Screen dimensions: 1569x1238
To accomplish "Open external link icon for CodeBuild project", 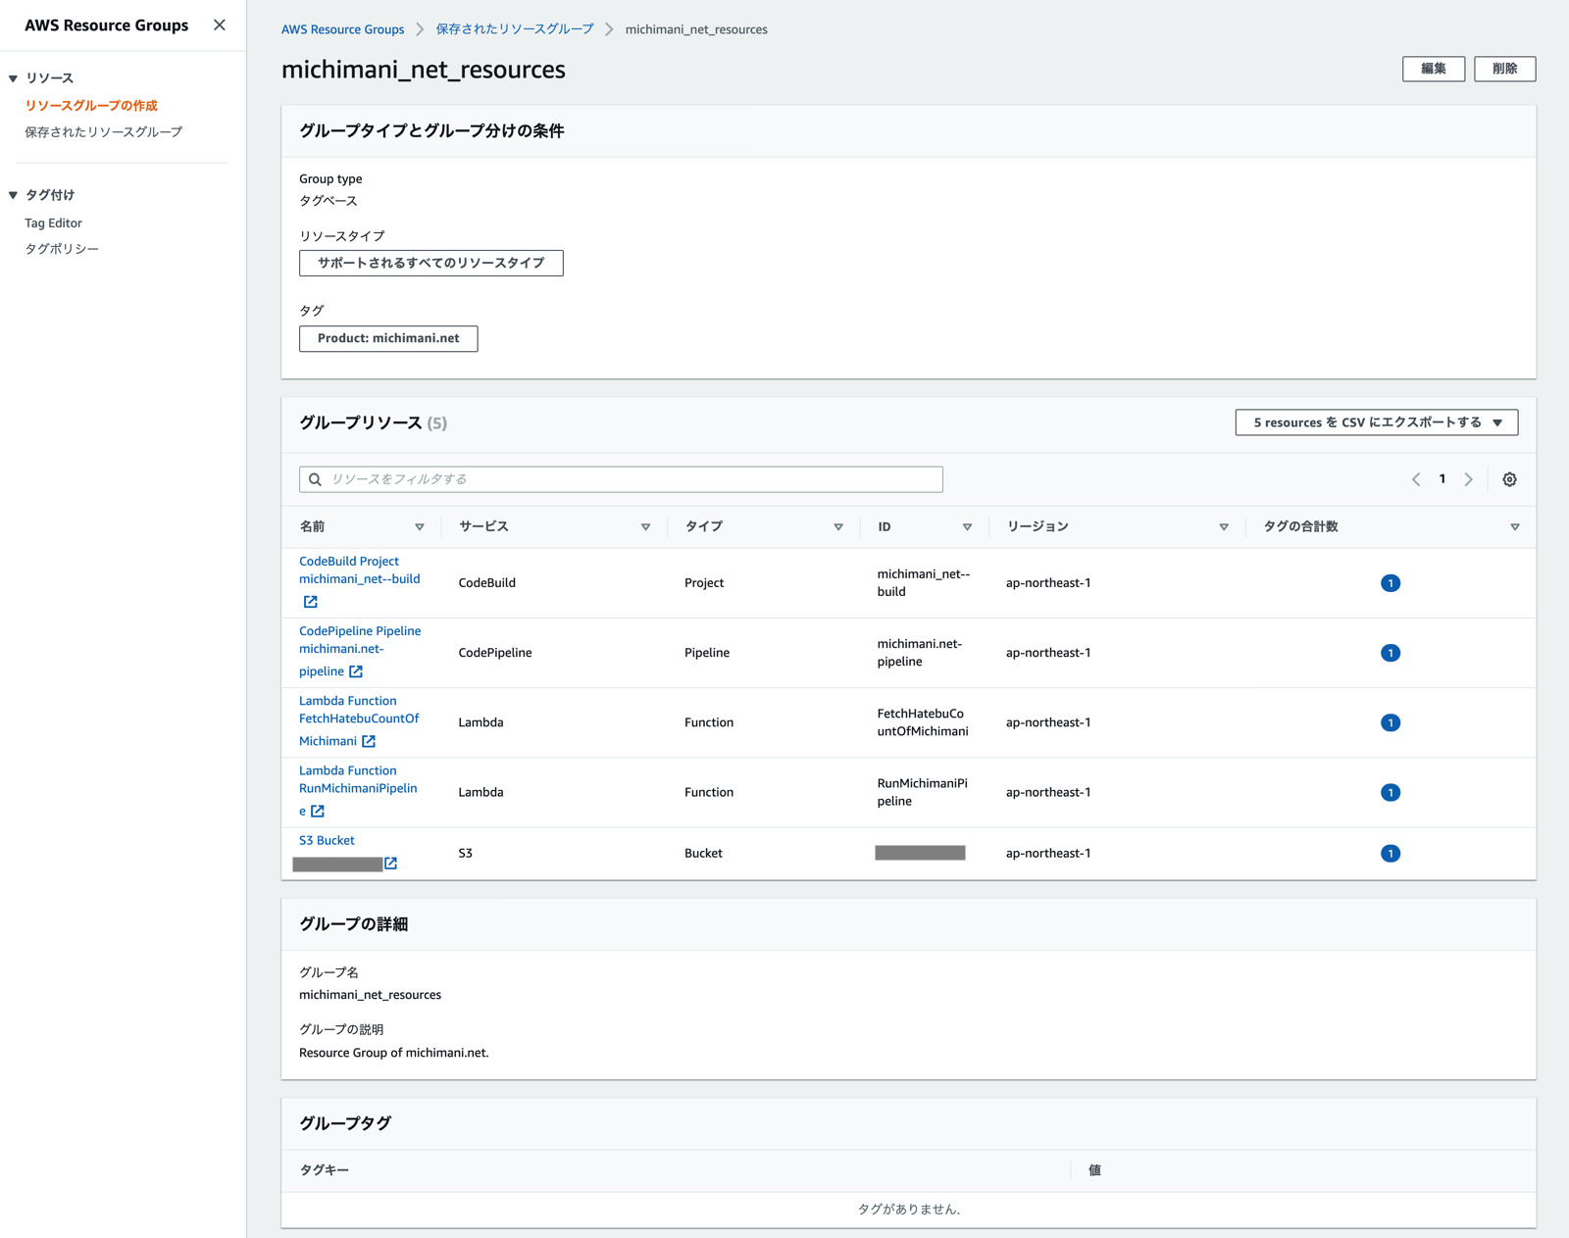I will pos(310,602).
